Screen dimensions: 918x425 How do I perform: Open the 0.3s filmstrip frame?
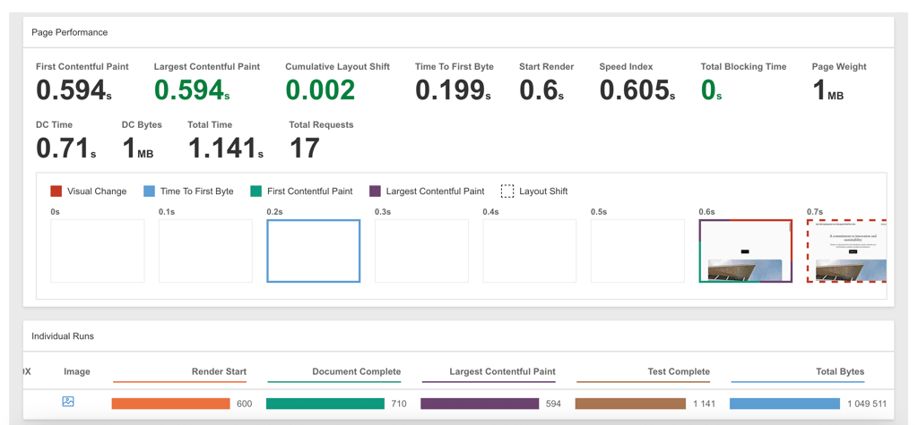click(x=421, y=251)
